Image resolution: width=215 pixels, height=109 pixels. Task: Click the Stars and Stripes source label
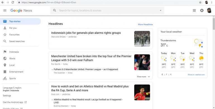58,37
